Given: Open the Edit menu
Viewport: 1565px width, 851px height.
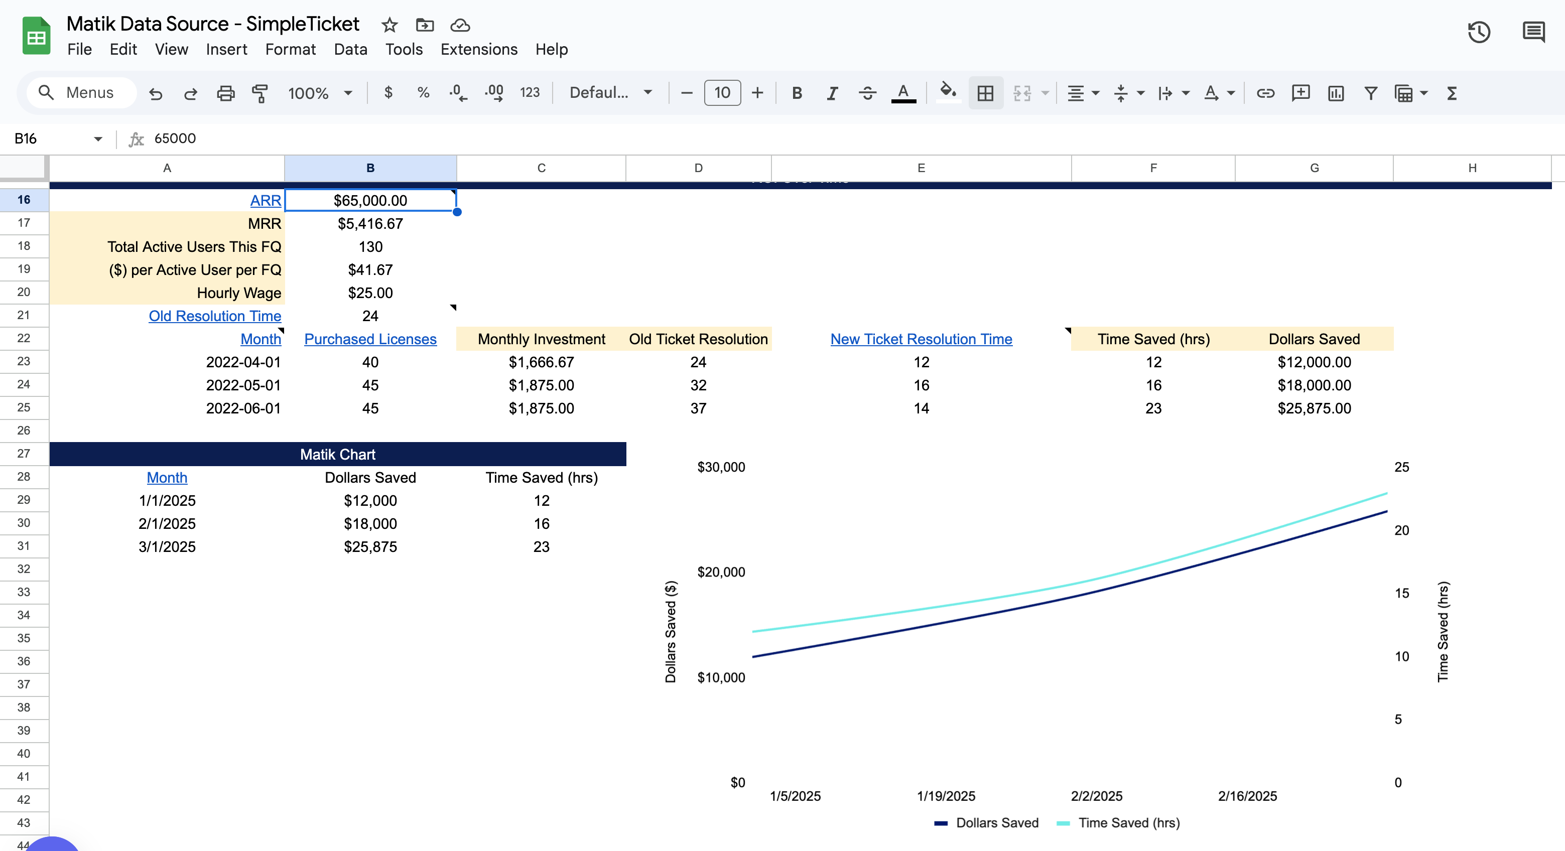Looking at the screenshot, I should 123,49.
